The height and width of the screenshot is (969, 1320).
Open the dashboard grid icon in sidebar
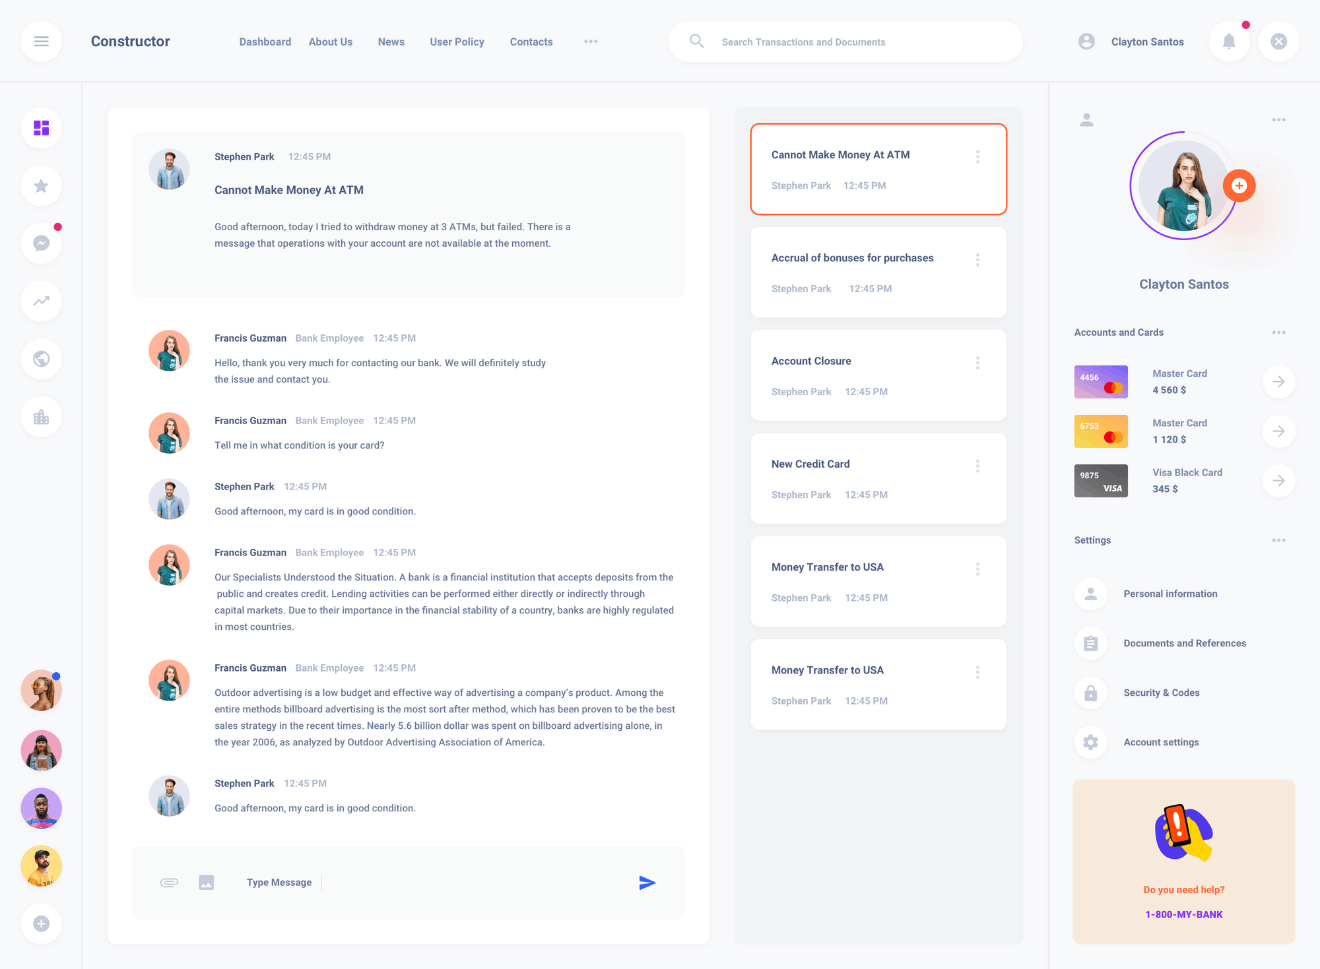(x=41, y=128)
